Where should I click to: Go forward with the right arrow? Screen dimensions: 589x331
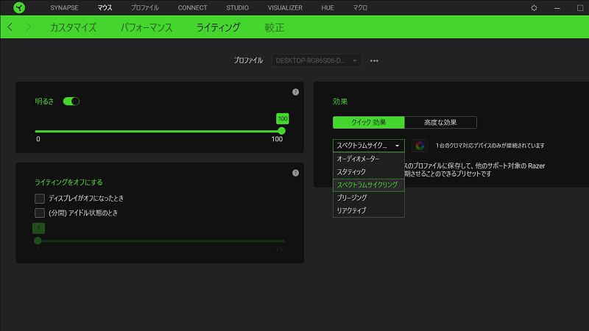click(x=29, y=27)
